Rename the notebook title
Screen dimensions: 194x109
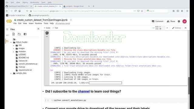point(42,20)
